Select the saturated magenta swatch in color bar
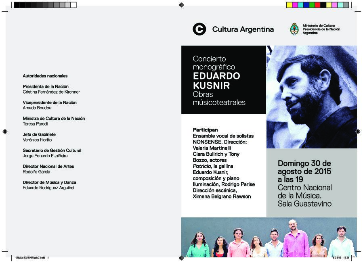This screenshot has width=363, height=263. (x=295, y=5)
